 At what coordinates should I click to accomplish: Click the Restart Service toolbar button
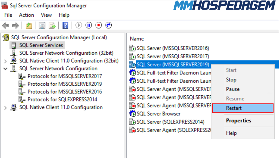[108, 25]
